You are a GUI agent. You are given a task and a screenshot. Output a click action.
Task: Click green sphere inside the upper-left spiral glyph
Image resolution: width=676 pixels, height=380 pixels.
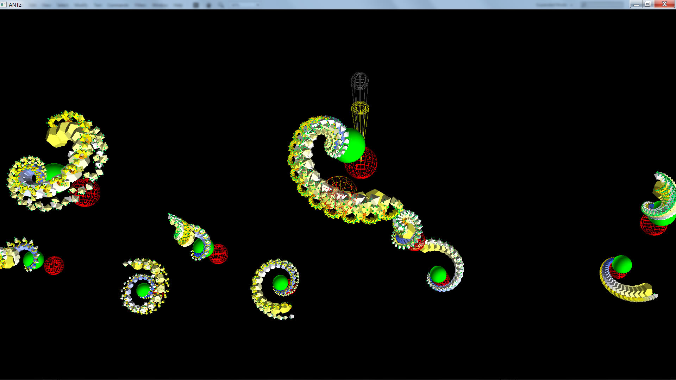tap(54, 171)
